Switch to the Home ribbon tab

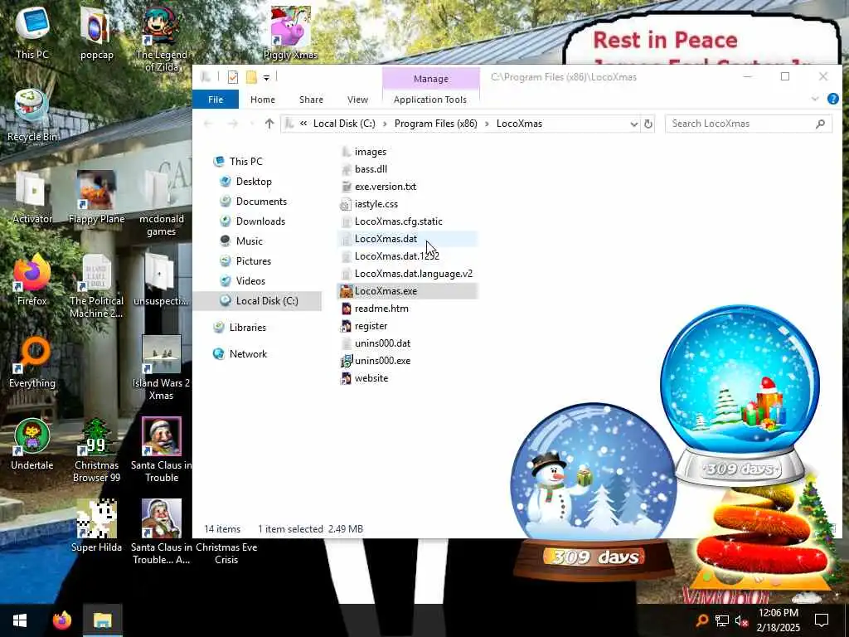click(263, 100)
